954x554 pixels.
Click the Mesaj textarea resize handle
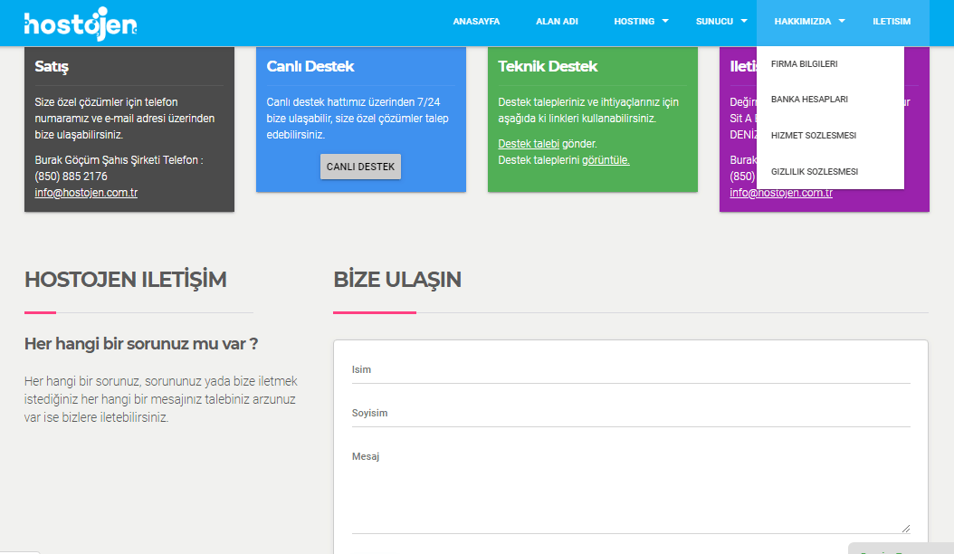click(906, 529)
